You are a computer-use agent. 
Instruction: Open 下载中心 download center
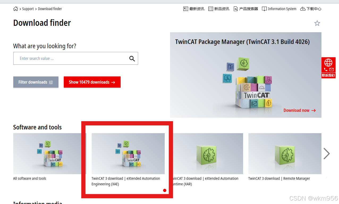coord(314,9)
